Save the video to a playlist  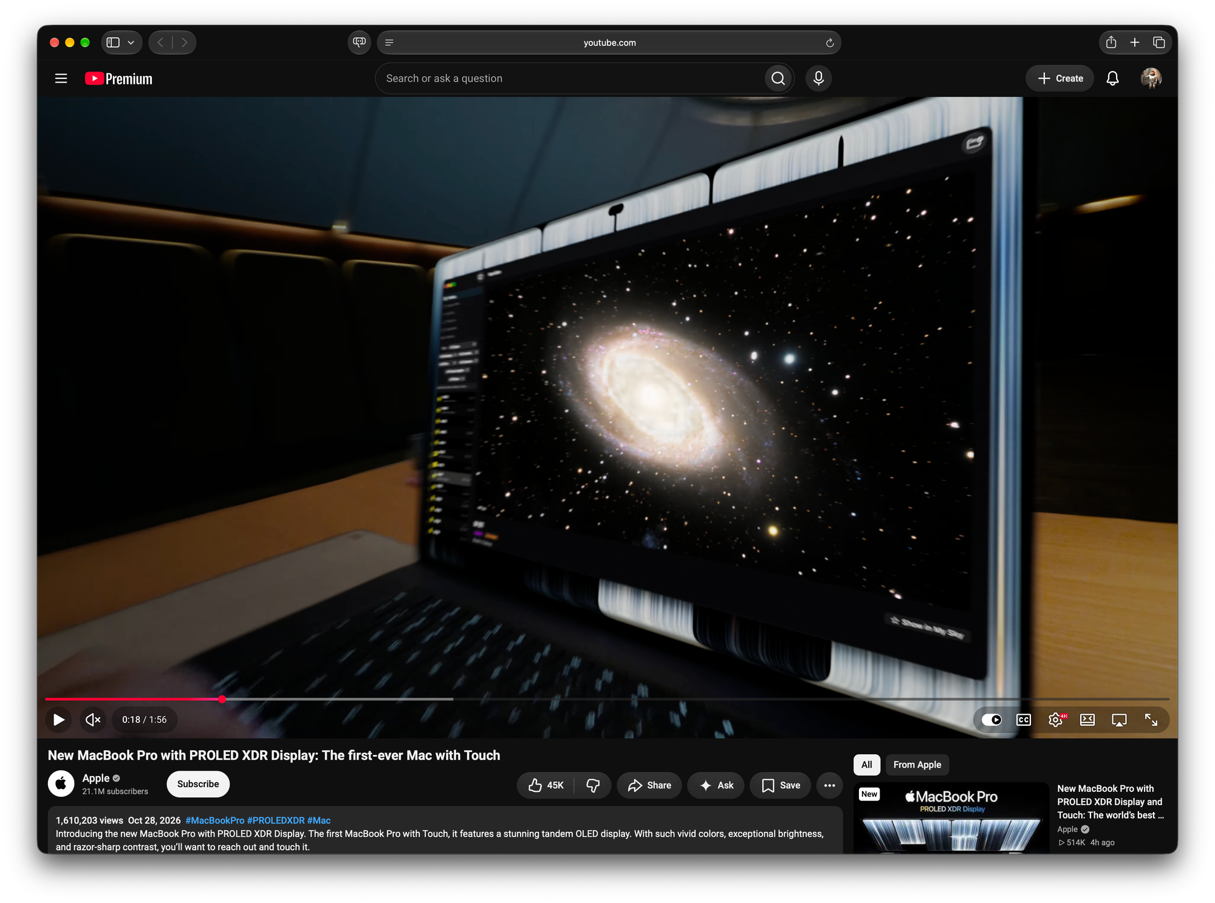click(781, 785)
